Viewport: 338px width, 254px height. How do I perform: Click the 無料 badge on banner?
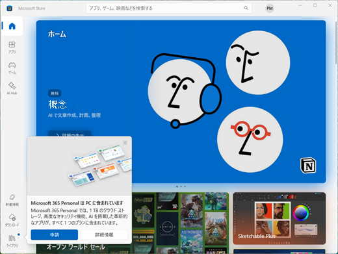pos(55,94)
